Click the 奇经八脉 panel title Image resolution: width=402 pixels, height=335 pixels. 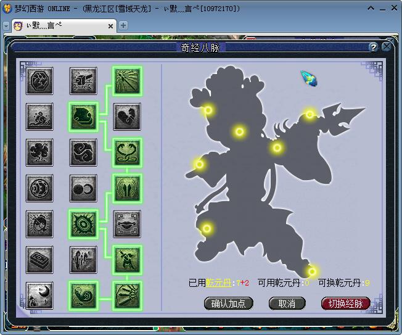click(x=200, y=48)
